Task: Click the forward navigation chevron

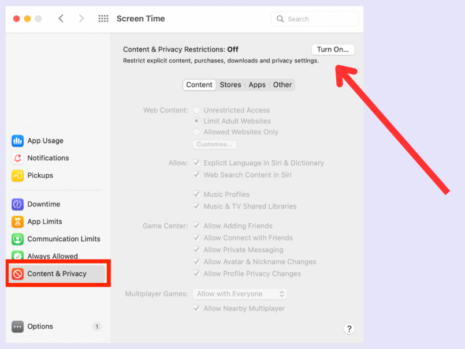Action: [81, 18]
